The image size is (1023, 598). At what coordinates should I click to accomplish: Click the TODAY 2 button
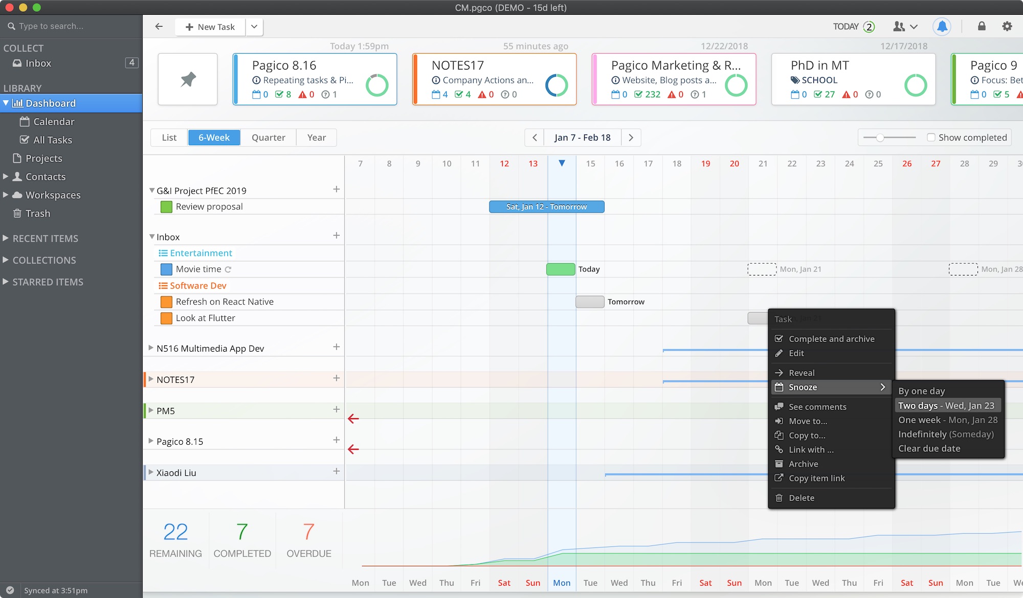pyautogui.click(x=854, y=27)
